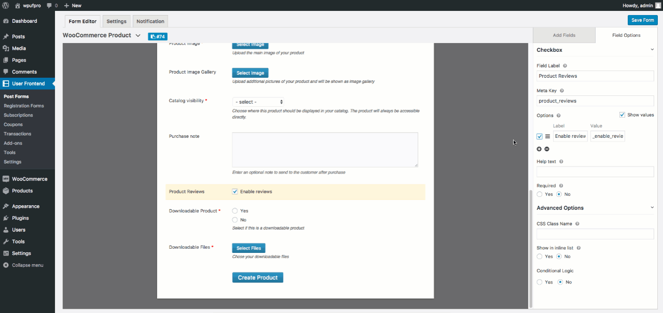Click the Help text input field
The height and width of the screenshot is (313, 663).
[x=595, y=172]
